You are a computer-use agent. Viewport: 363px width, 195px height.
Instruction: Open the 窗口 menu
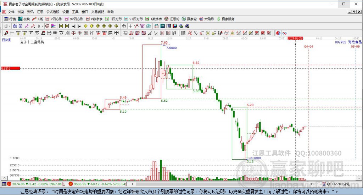[x=85, y=12]
